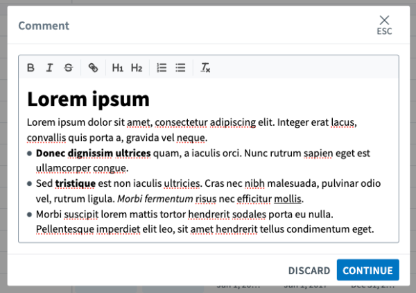This screenshot has width=416, height=293.
Task: Discard the comment
Action: (309, 270)
